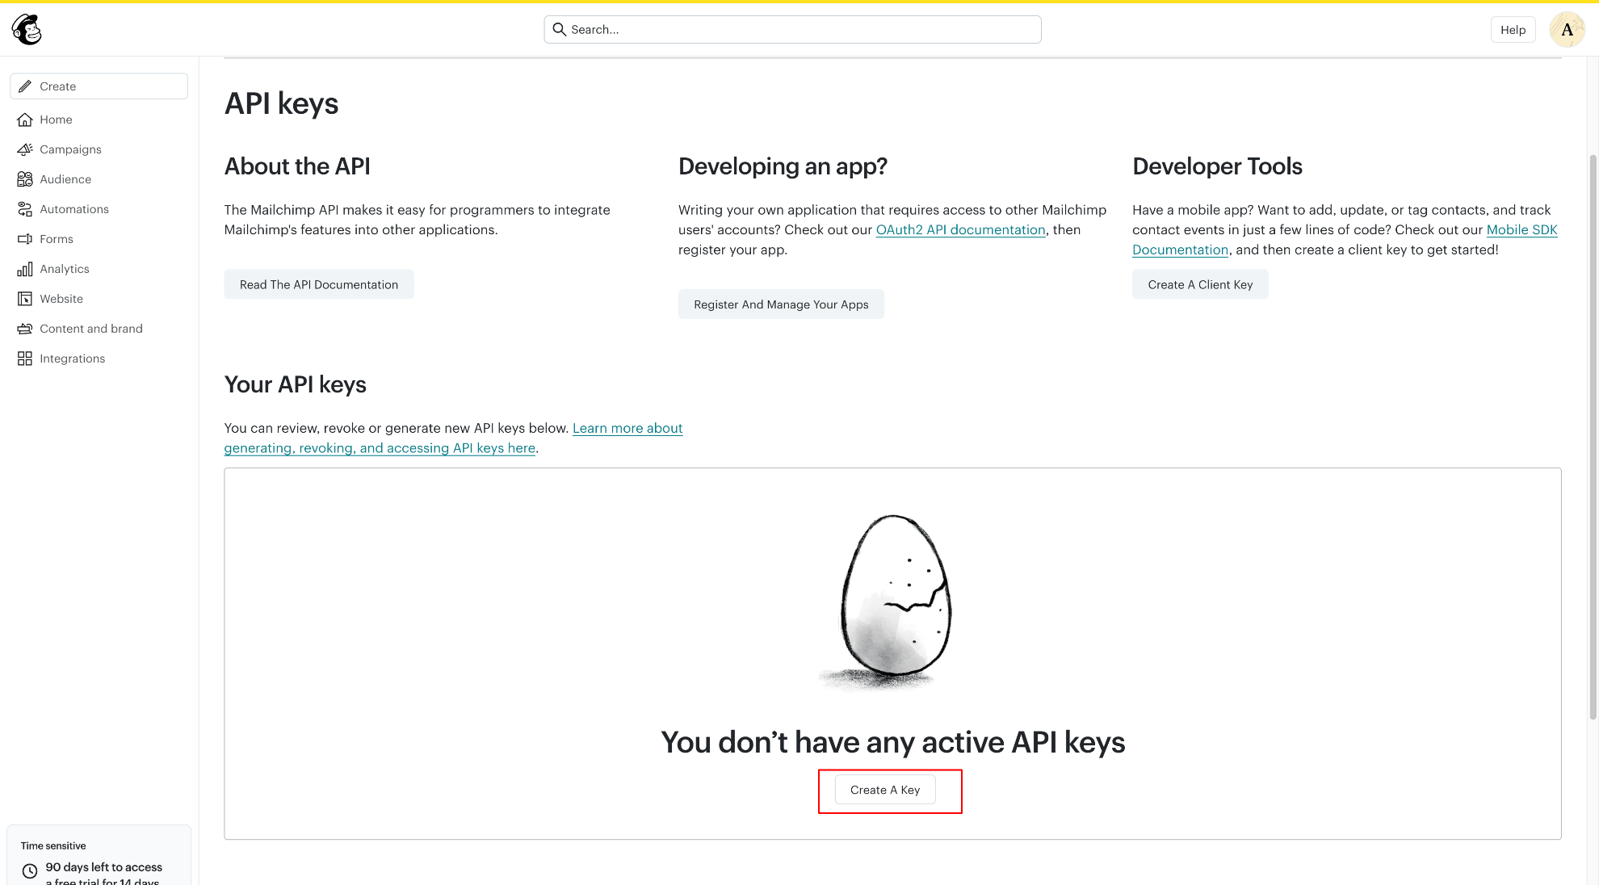Click the Home house icon
The width and height of the screenshot is (1599, 885).
click(x=25, y=120)
